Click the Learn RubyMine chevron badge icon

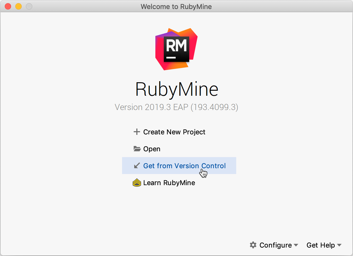(137, 183)
